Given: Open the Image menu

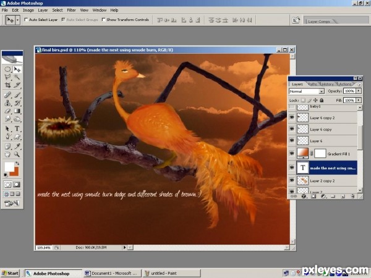Looking at the screenshot, I should coord(28,10).
